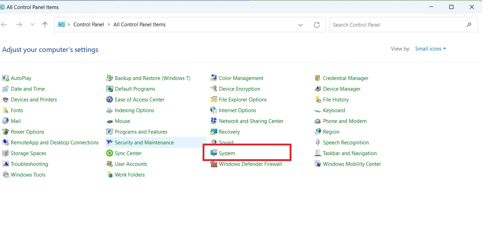Launch Date and Time settings icon
This screenshot has height=252, width=485.
27,89
